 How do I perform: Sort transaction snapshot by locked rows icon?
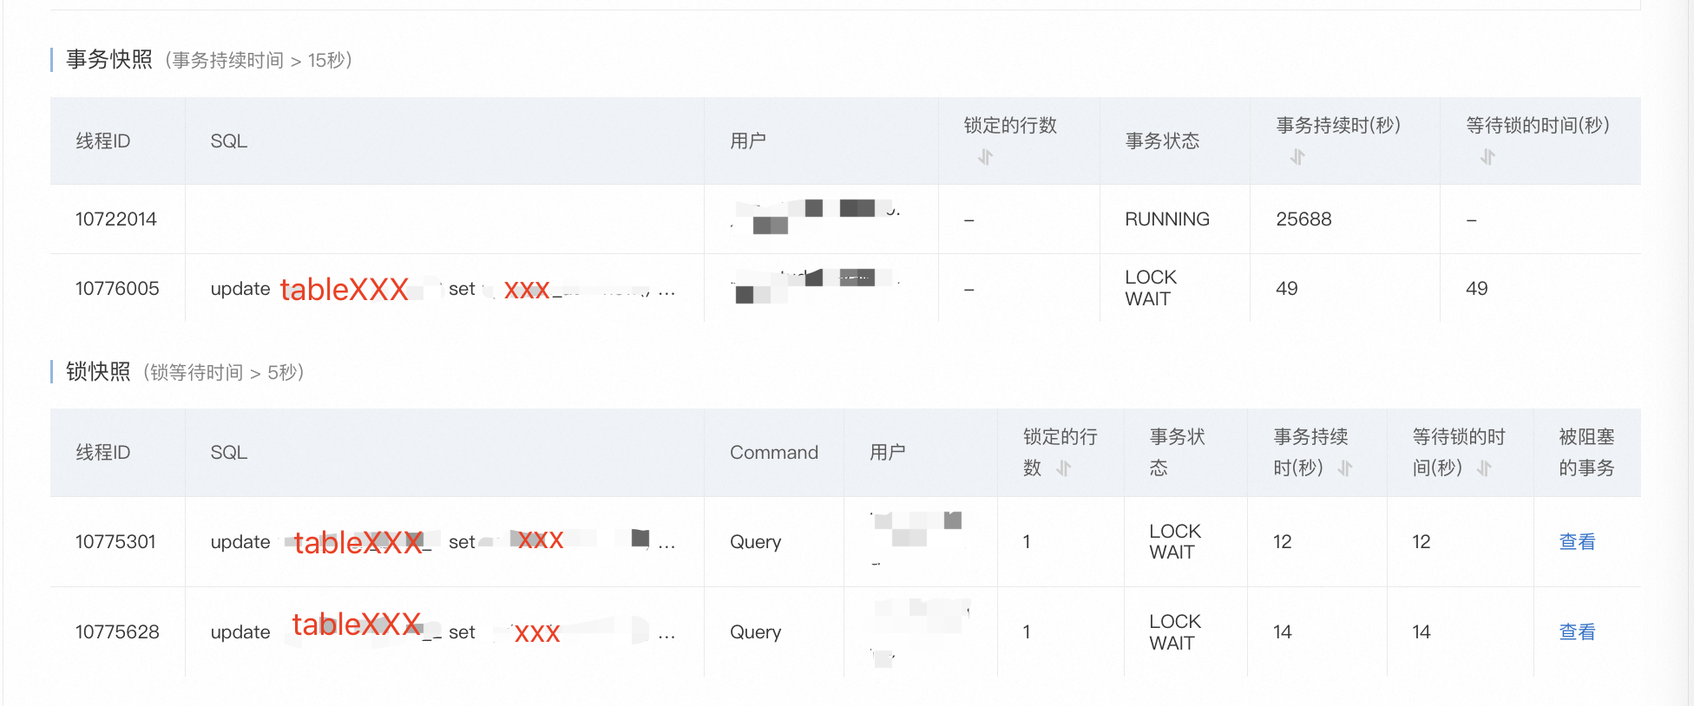tap(985, 157)
